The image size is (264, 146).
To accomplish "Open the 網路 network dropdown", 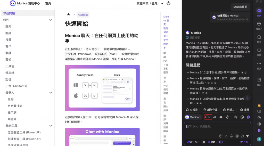I will (x=213, y=142).
